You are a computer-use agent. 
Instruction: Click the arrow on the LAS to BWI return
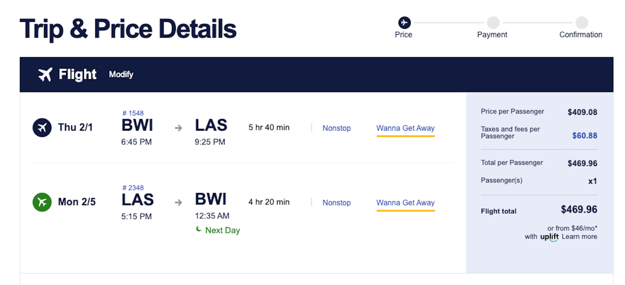(178, 202)
